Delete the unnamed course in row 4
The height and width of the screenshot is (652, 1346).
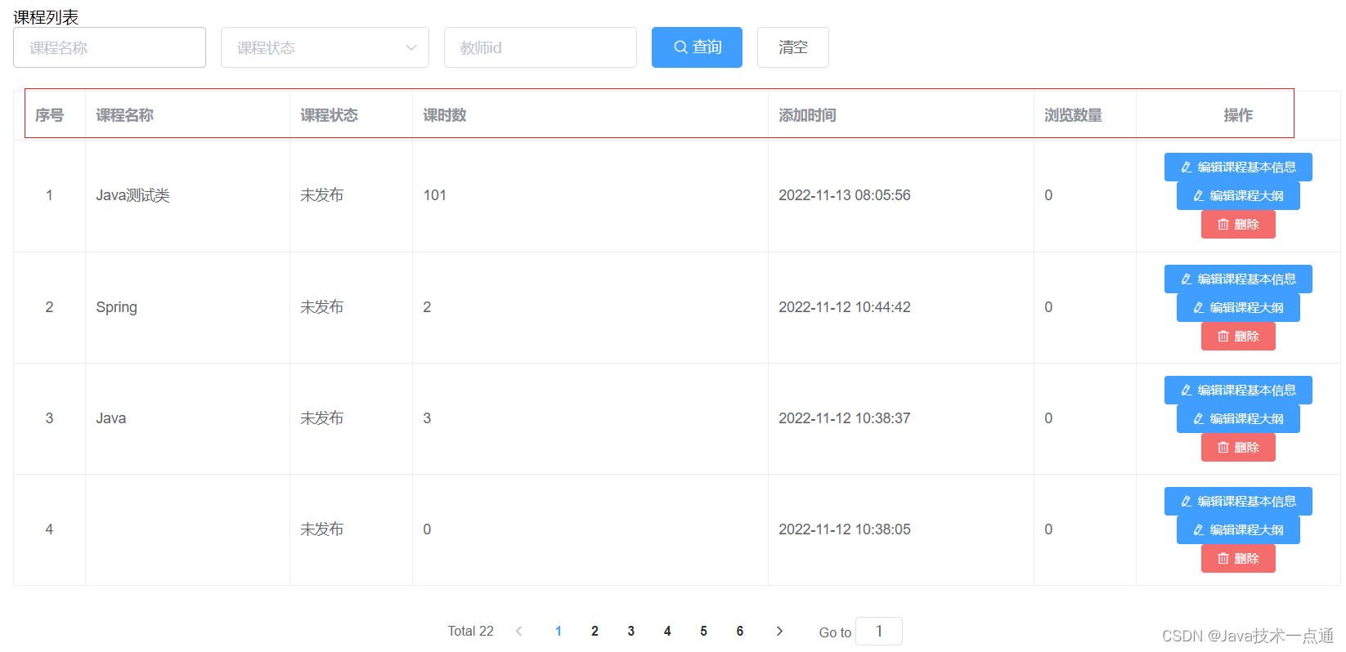point(1237,559)
